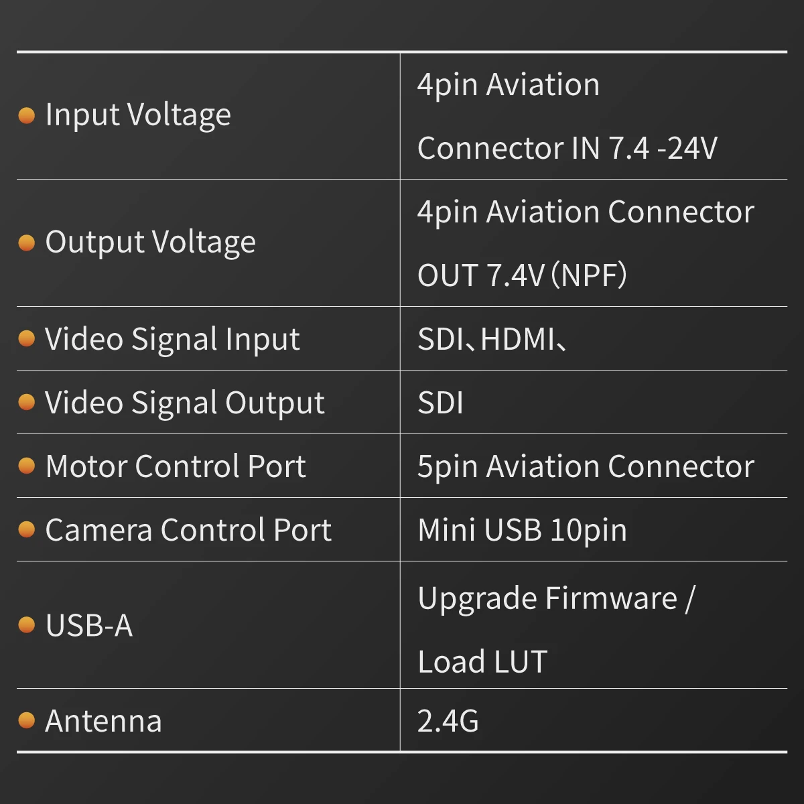Tap the orange dot by Motor Control Port
The image size is (804, 804).
click(27, 466)
